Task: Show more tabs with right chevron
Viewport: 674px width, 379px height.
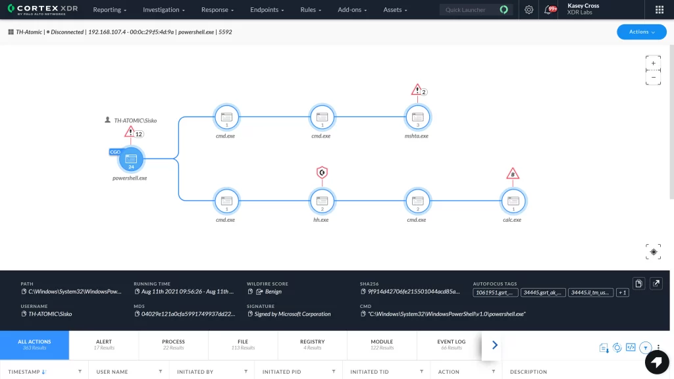Action: click(x=495, y=345)
